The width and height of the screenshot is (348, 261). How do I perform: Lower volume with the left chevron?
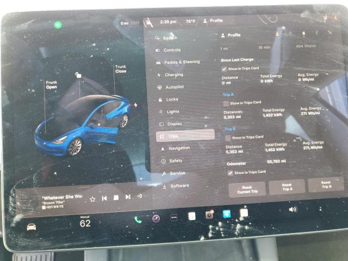(280, 210)
